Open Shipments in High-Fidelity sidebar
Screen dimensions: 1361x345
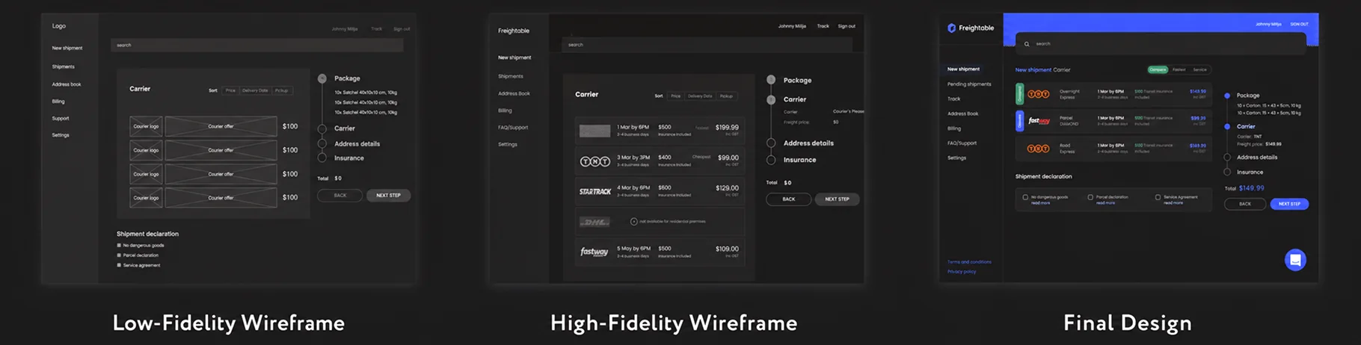click(511, 76)
